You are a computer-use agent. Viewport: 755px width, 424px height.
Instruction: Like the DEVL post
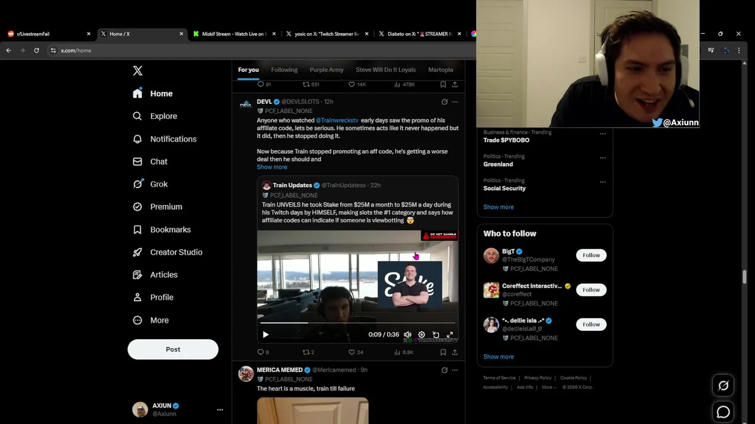[x=356, y=352]
